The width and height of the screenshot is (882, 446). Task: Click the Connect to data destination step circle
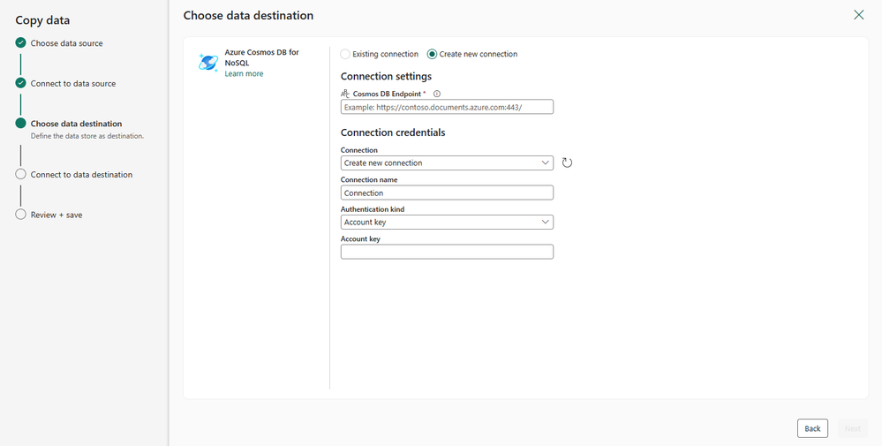tap(20, 174)
